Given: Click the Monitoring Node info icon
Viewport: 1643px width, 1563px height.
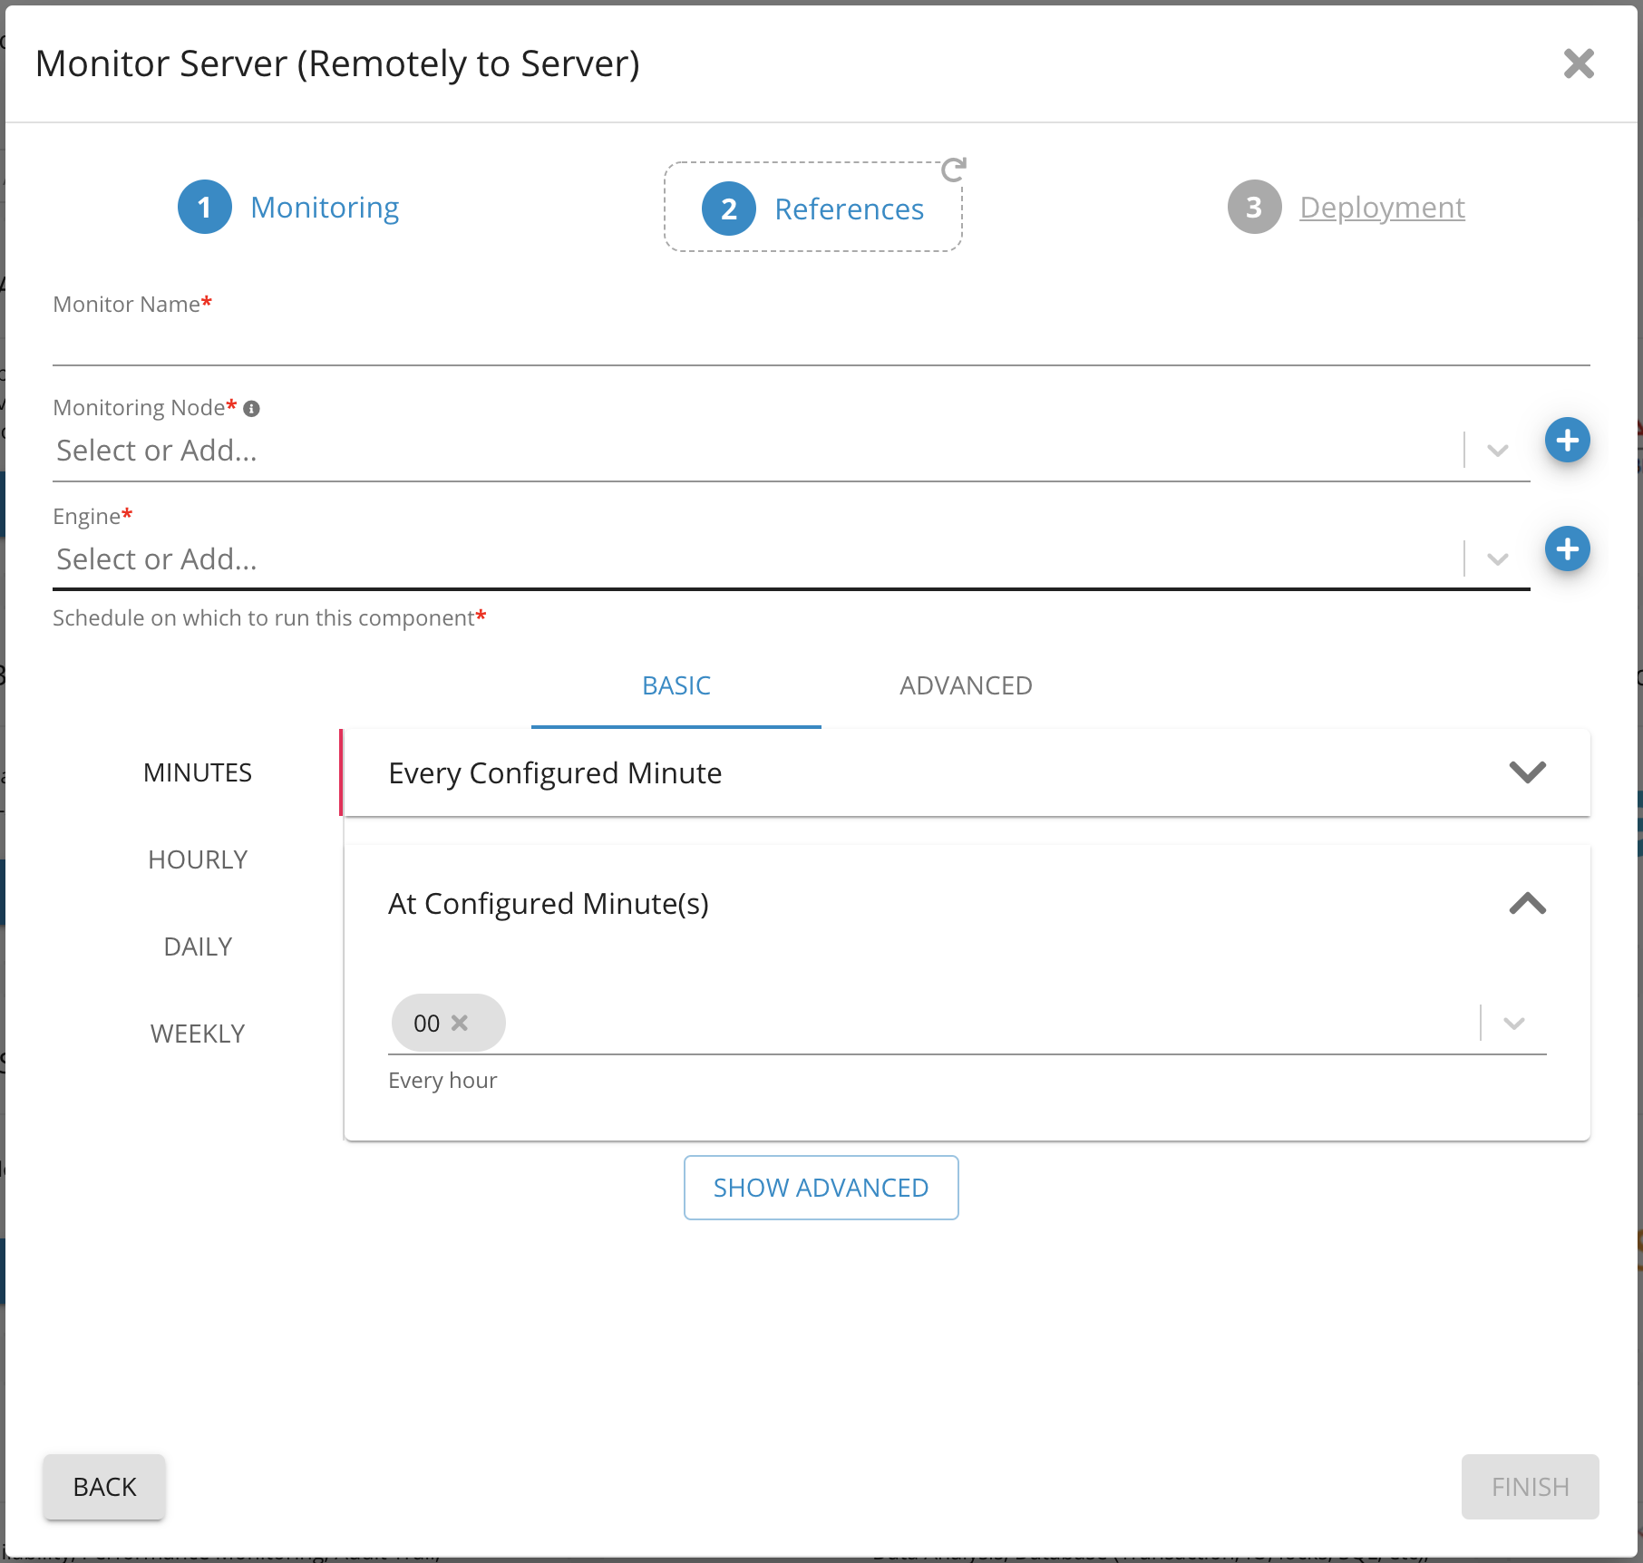Looking at the screenshot, I should (x=252, y=409).
